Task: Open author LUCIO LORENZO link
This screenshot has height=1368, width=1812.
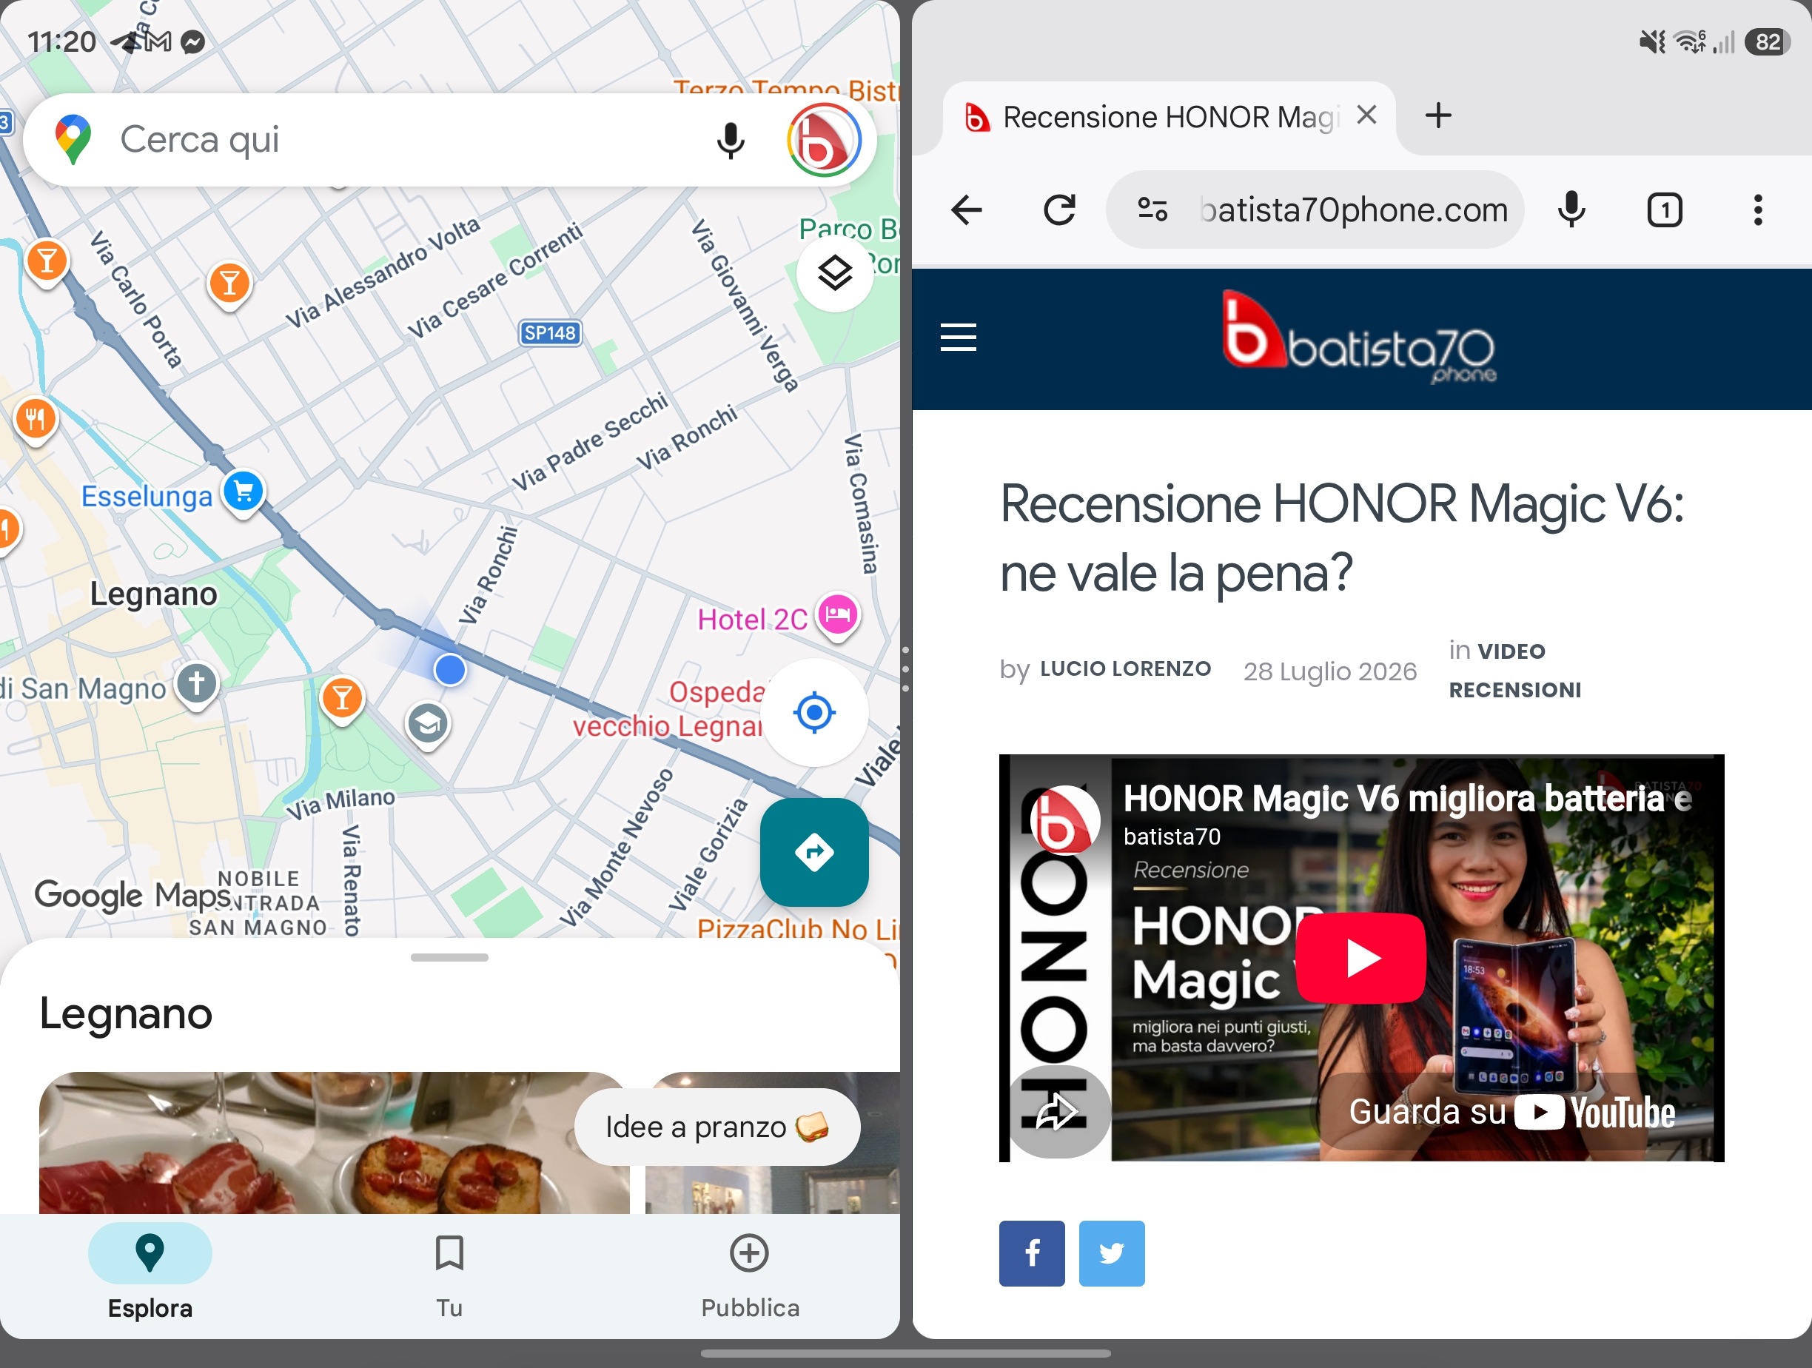Action: tap(1126, 669)
